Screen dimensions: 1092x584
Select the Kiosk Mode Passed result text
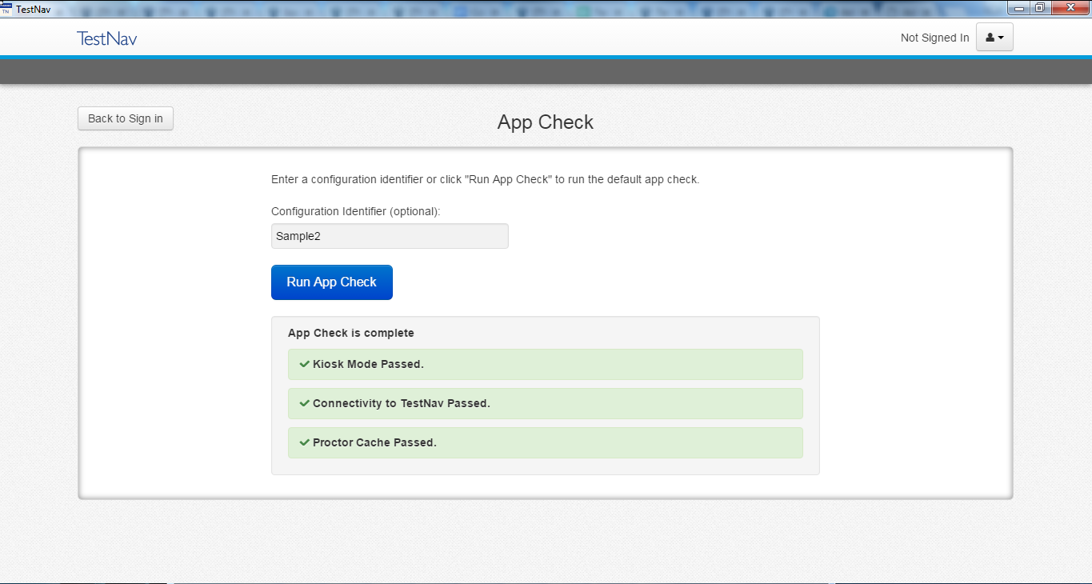pos(368,364)
